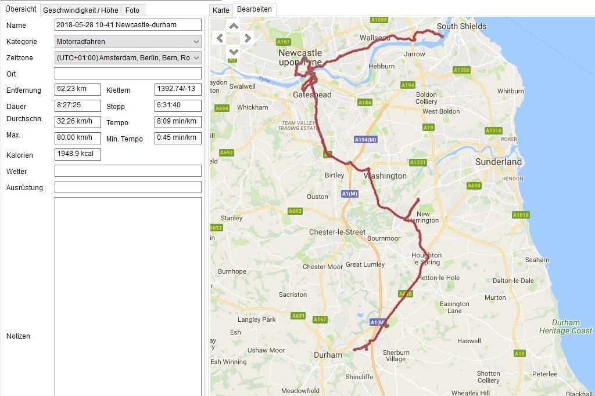Pan the map down with the arrow
The width and height of the screenshot is (595, 396).
[234, 51]
